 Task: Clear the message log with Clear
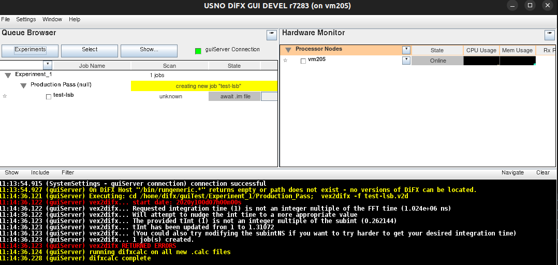pyautogui.click(x=542, y=172)
